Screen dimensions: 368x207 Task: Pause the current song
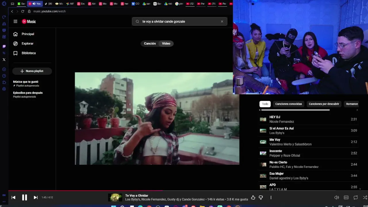tap(24, 198)
